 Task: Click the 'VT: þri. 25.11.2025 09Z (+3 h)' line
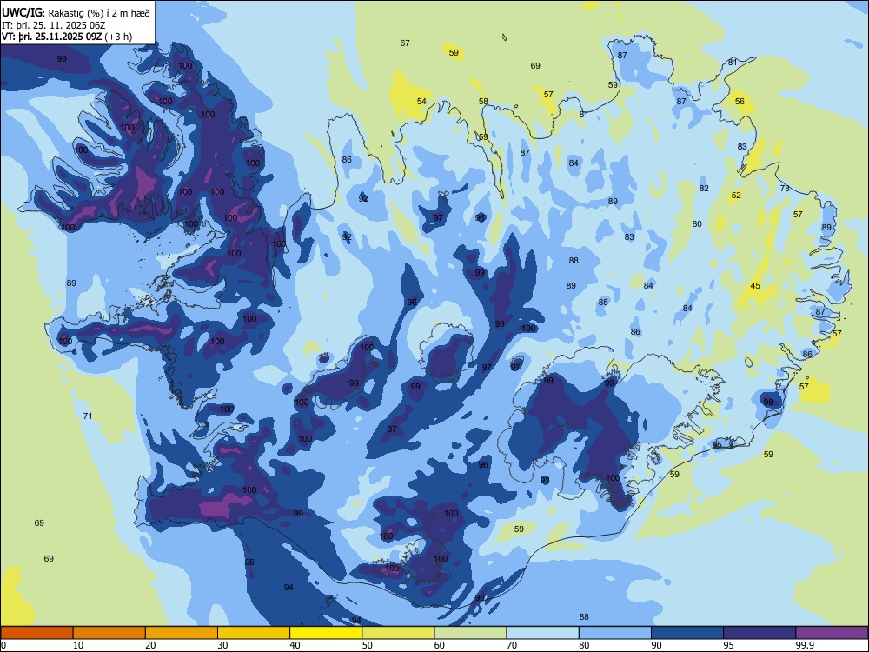67,37
